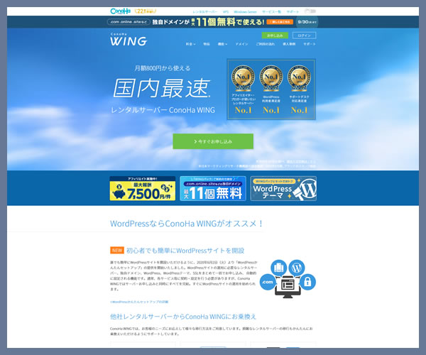Click the orange NEW badge
The height and width of the screenshot is (355, 426).
click(x=117, y=250)
